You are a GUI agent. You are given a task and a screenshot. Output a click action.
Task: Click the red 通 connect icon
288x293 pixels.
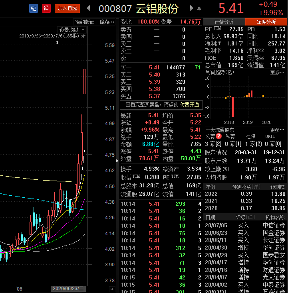[46, 8]
